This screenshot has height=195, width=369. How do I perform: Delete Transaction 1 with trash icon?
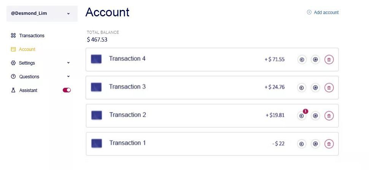(x=329, y=144)
